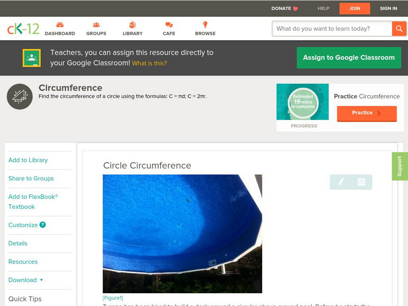408x306 pixels.
Task: Open the notes tool icon
Action: coord(361,182)
